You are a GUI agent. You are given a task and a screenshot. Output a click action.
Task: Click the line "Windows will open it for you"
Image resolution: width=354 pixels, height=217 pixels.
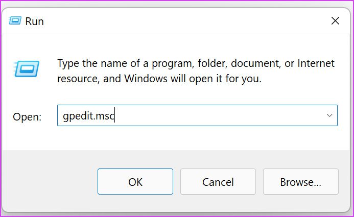pos(193,79)
